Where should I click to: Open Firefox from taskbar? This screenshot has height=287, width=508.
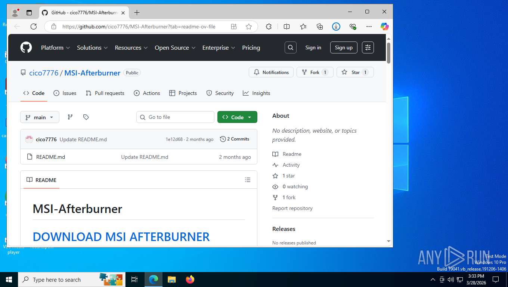[190, 280]
